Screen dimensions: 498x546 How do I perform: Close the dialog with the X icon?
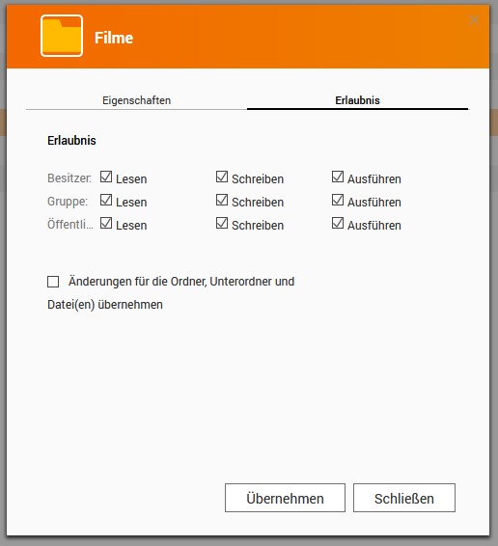(x=474, y=20)
